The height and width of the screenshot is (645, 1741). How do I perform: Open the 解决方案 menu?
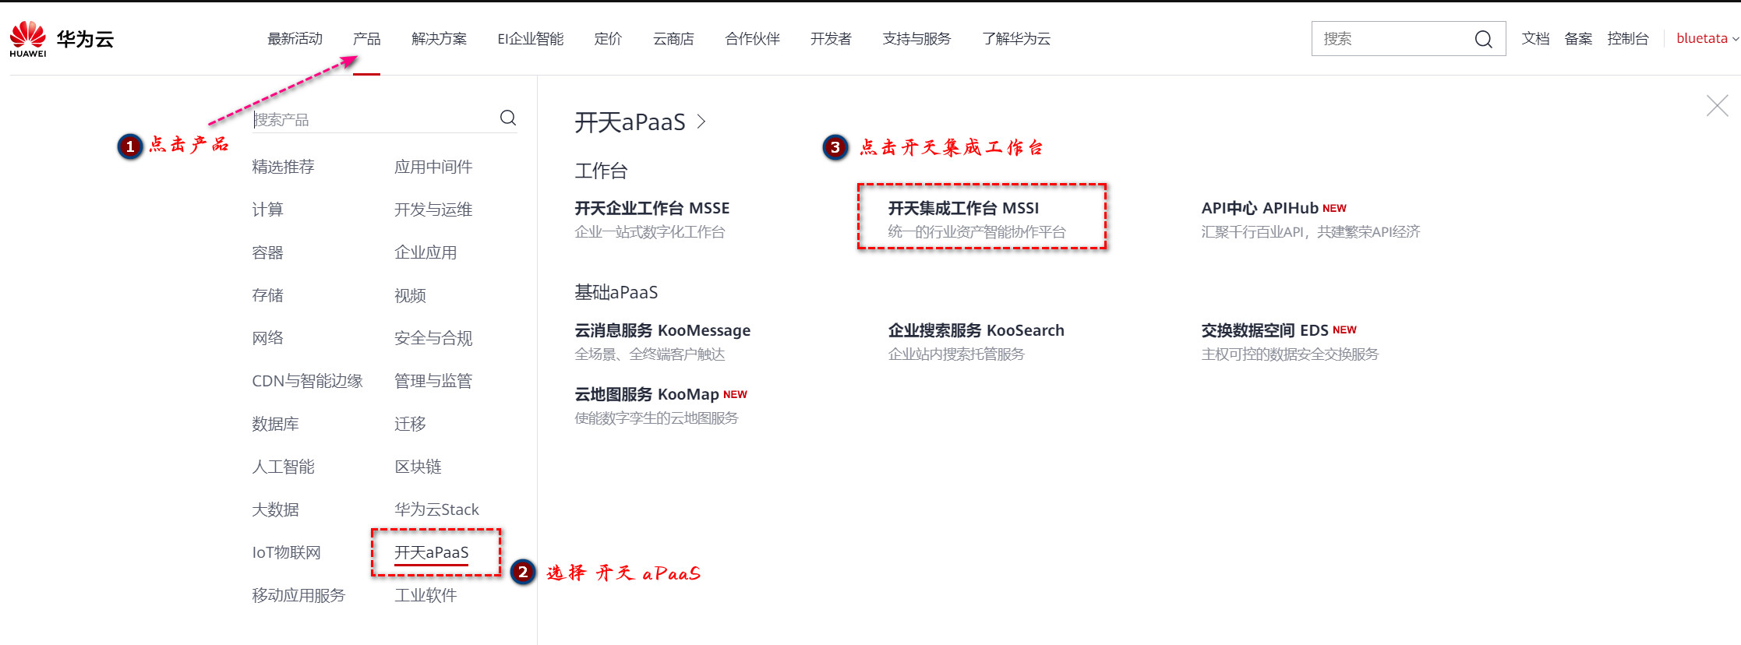[x=439, y=38]
